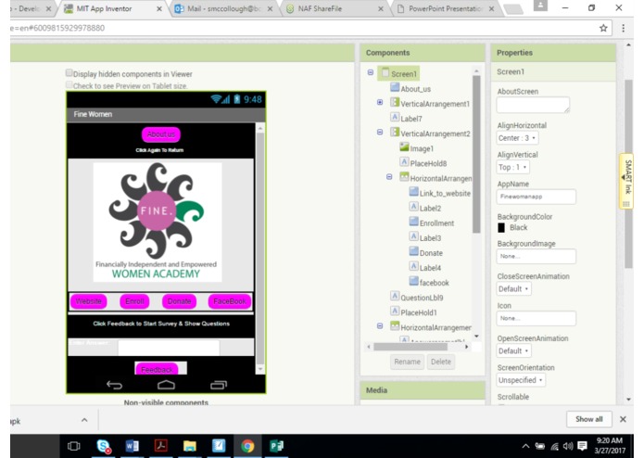The height and width of the screenshot is (458, 644).
Task: Click the AboutScreen text box
Action: pos(533,105)
